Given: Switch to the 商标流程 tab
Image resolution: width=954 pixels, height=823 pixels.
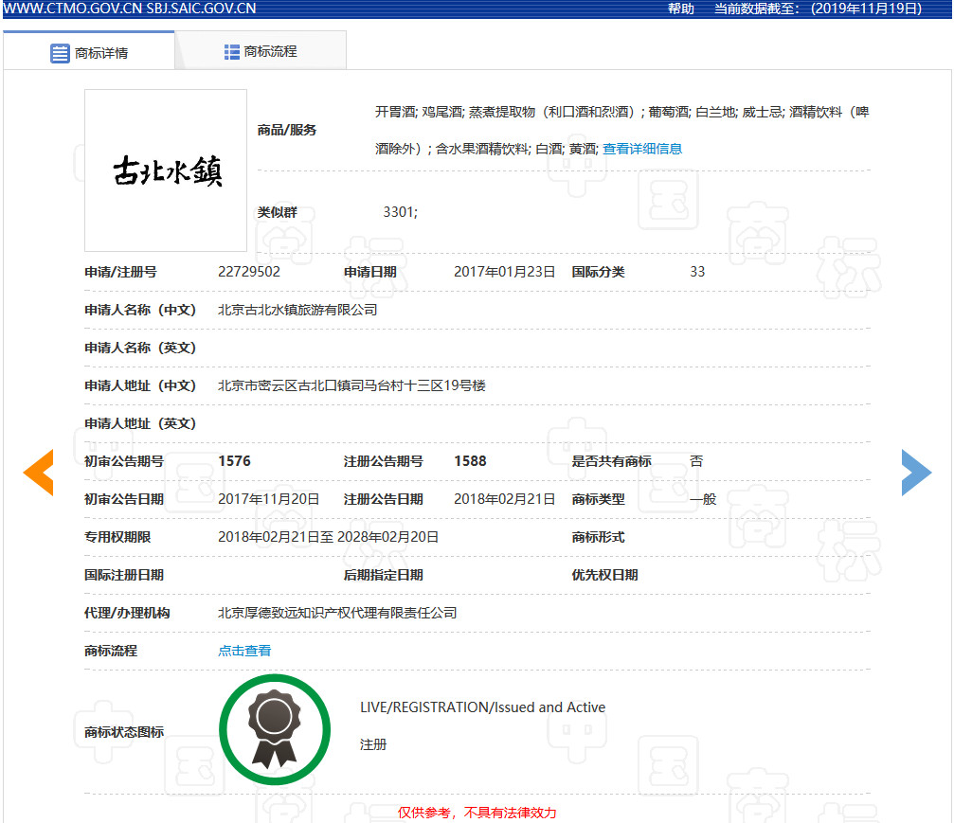Looking at the screenshot, I should (x=261, y=51).
